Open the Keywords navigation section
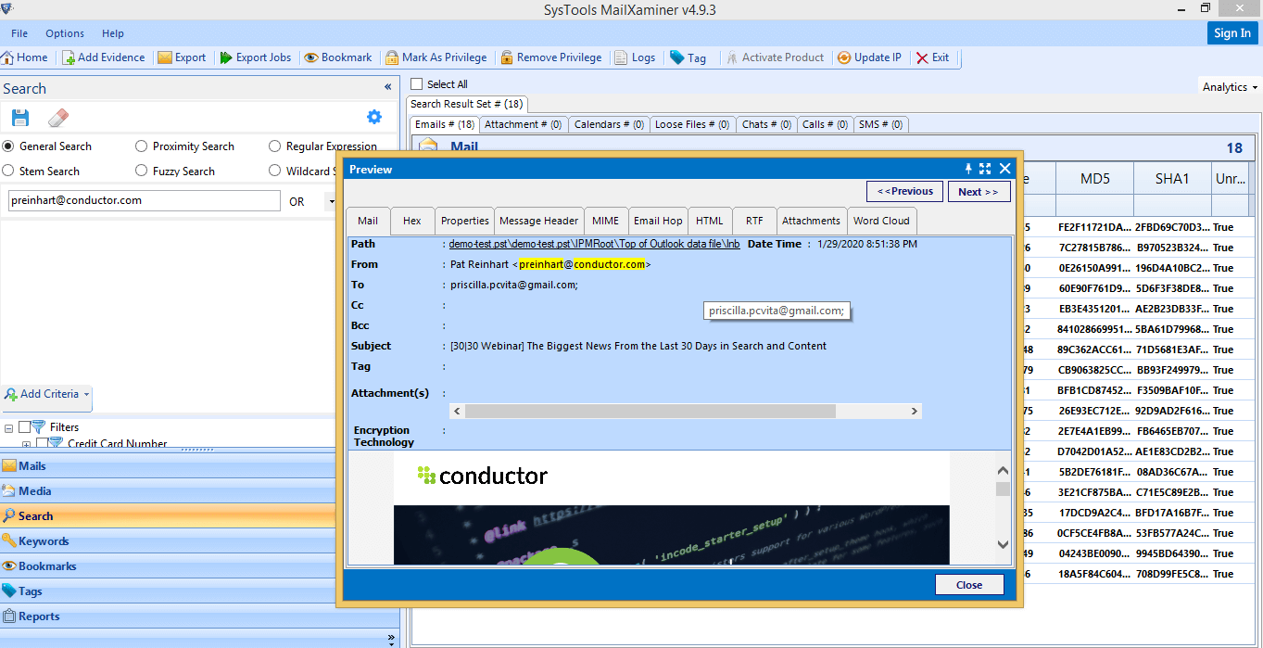The width and height of the screenshot is (1263, 648). (x=168, y=540)
